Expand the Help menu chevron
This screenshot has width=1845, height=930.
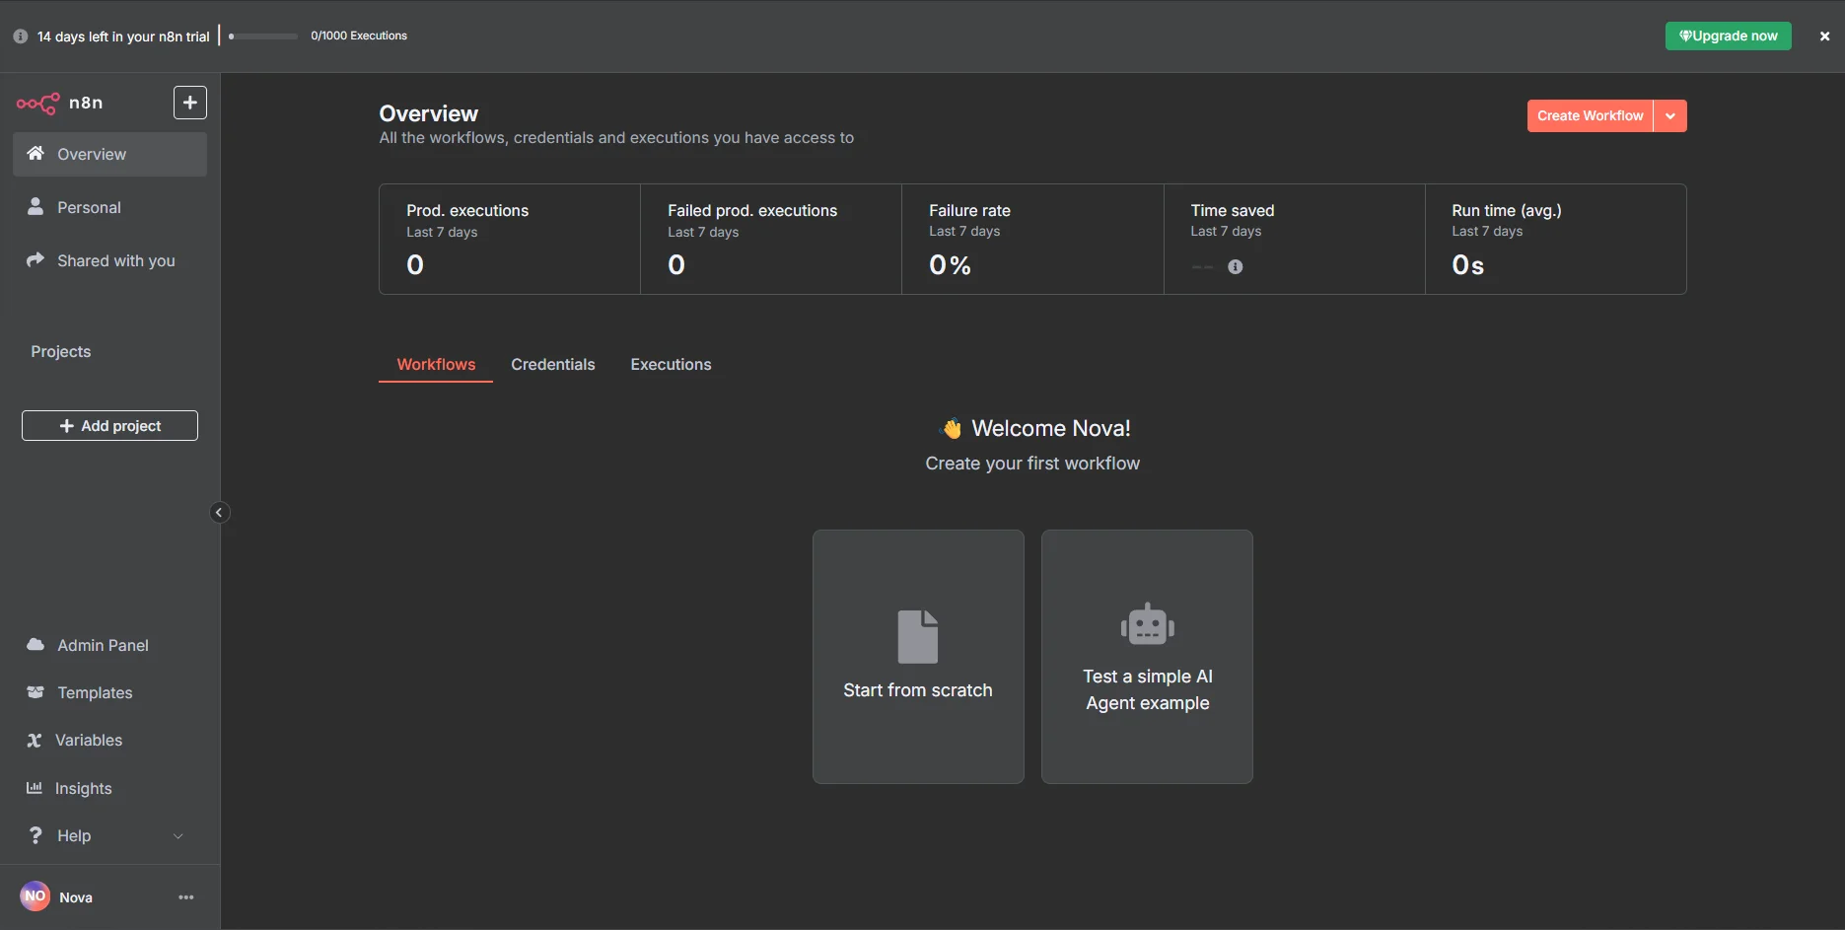coord(178,836)
